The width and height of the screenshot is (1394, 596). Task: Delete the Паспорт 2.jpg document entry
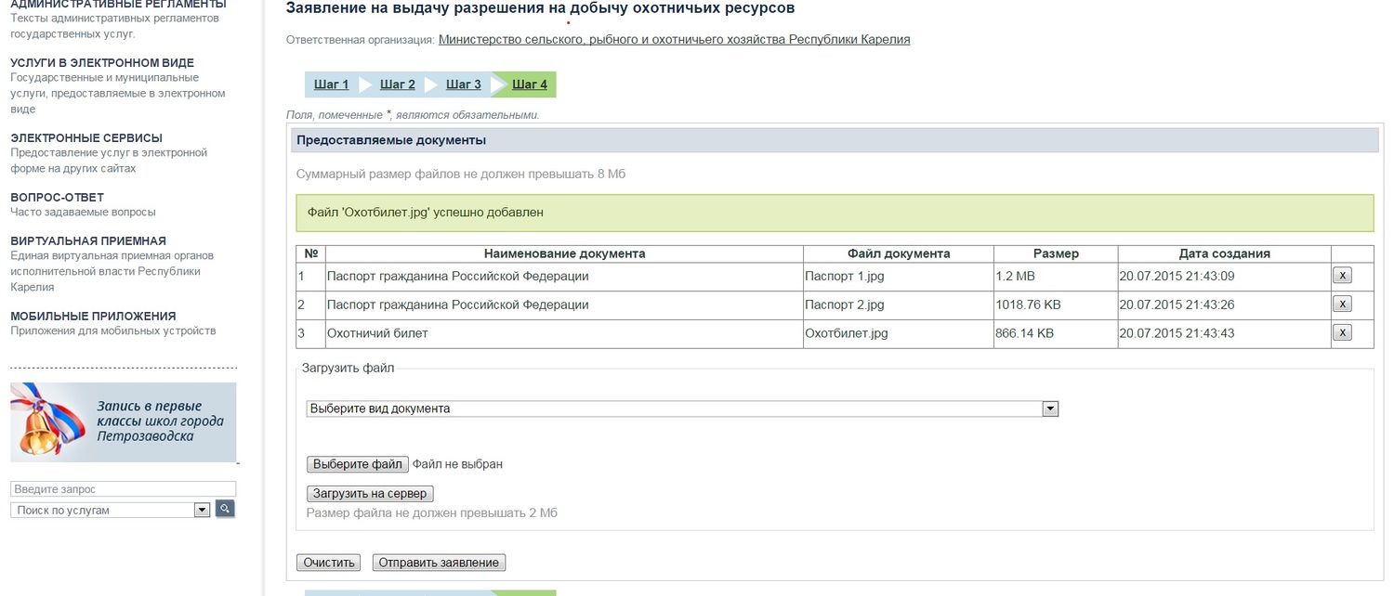click(1342, 304)
